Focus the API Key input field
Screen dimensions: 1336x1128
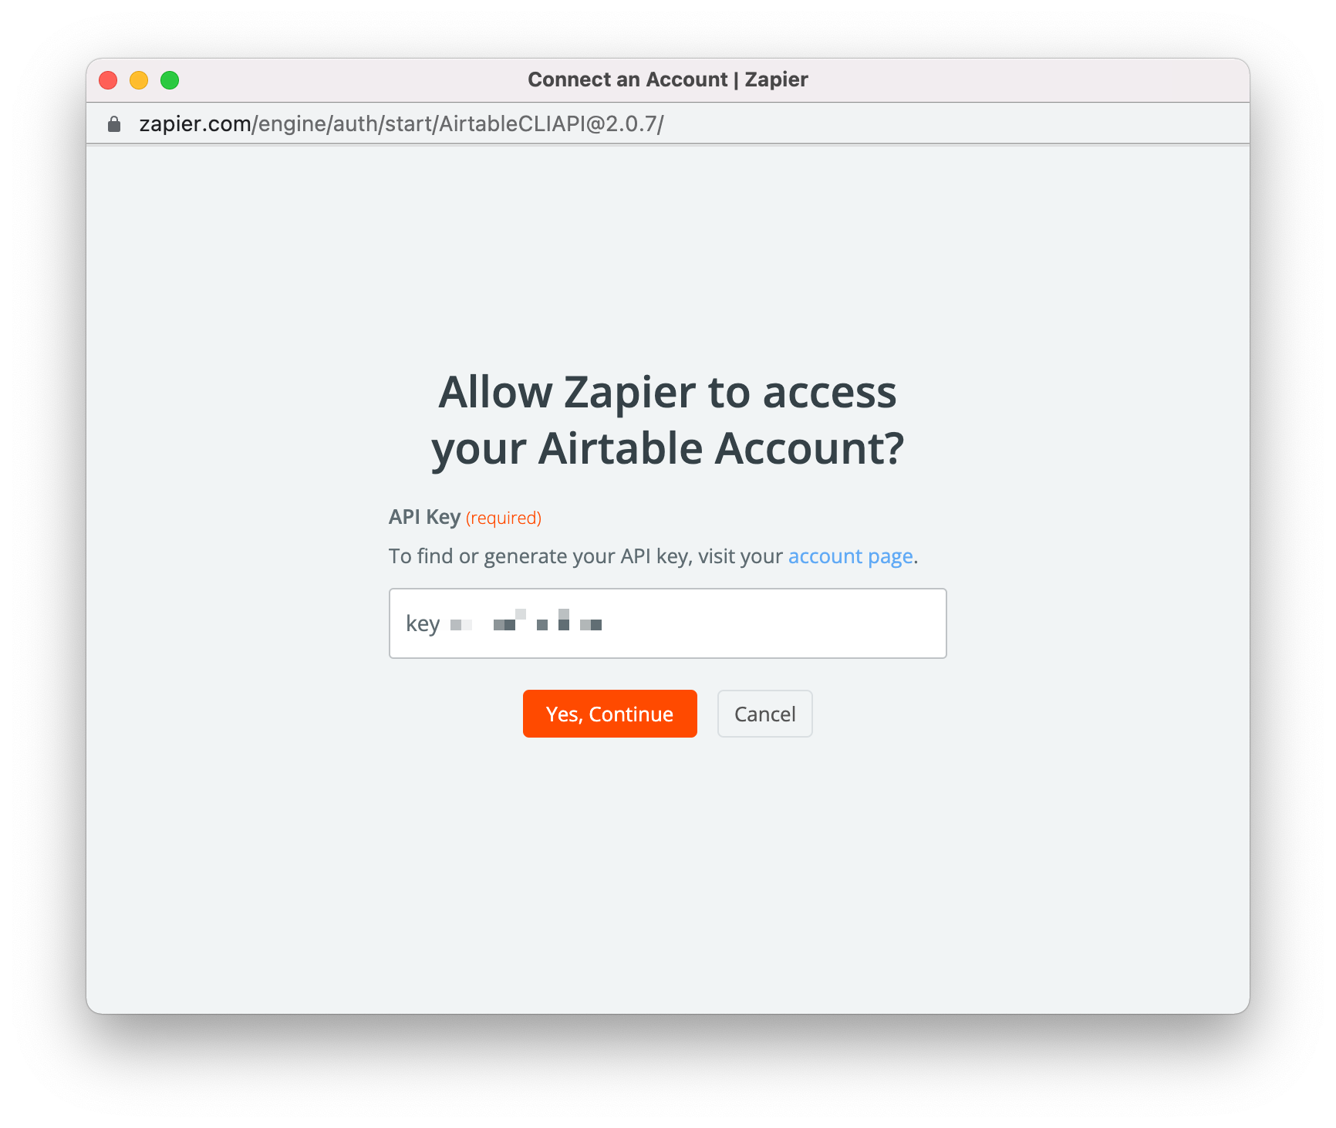[667, 623]
